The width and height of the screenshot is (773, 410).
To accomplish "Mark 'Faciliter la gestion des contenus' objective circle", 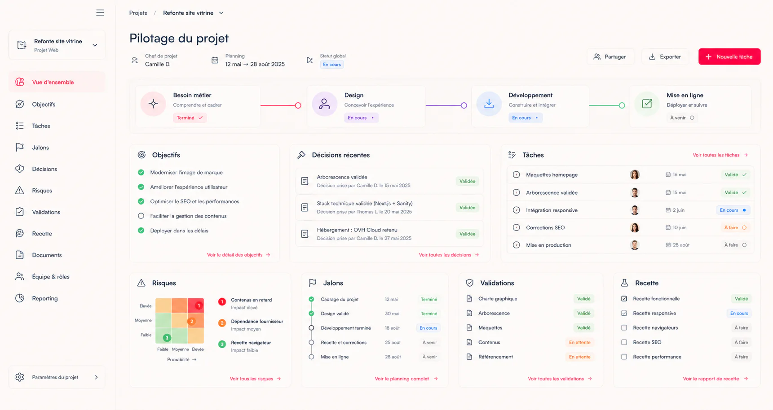I will tap(141, 216).
